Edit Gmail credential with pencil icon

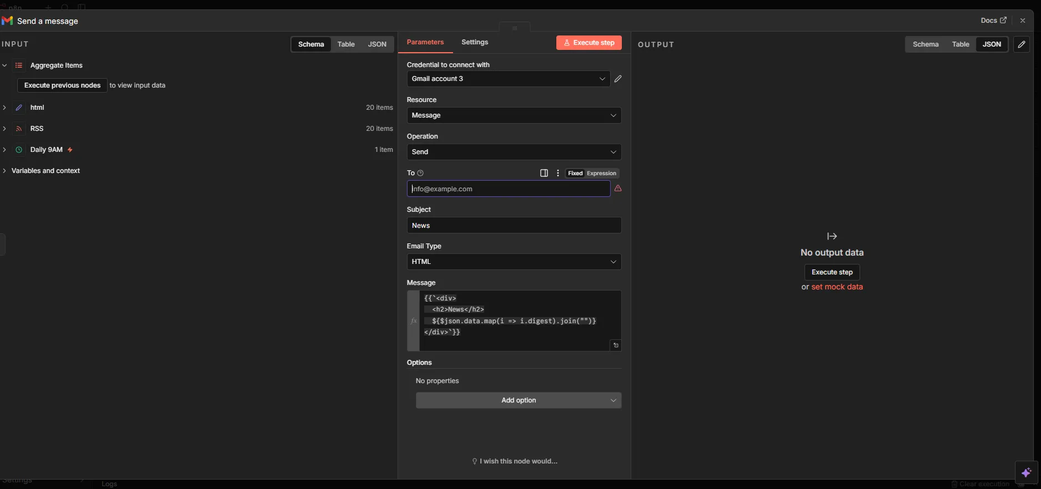[x=618, y=79]
